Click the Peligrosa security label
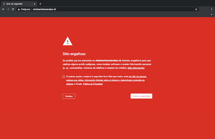This screenshot has width=215, height=139. click(x=26, y=9)
